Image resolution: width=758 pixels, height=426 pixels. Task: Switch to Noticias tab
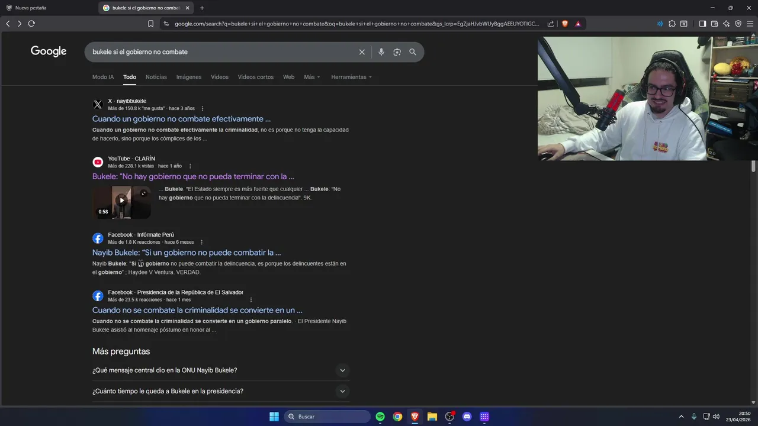[x=156, y=77]
